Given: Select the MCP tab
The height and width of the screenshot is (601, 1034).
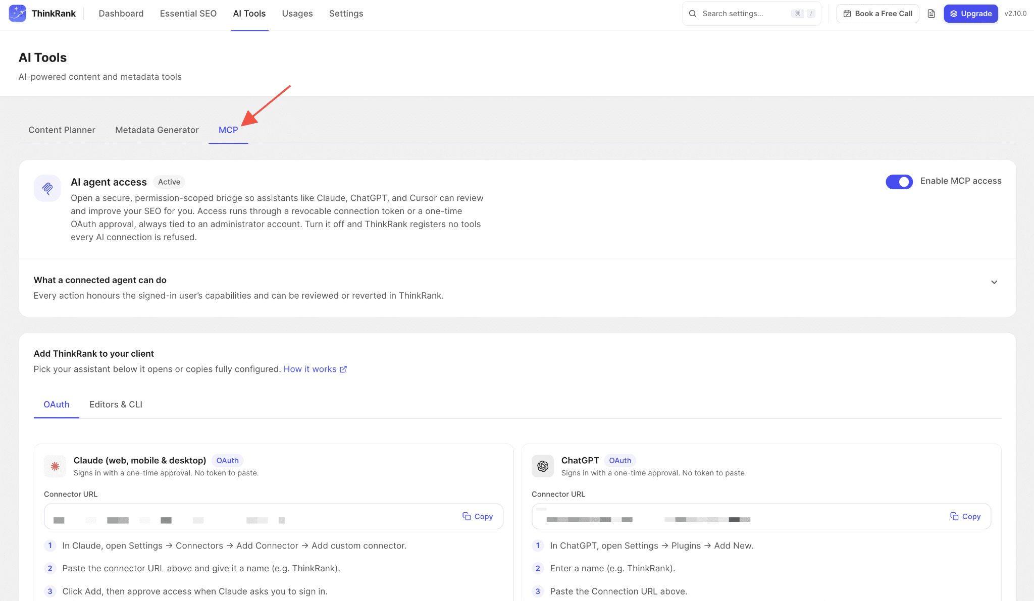Looking at the screenshot, I should [228, 130].
